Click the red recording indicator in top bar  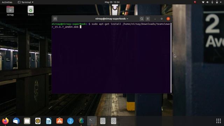tap(195, 2)
